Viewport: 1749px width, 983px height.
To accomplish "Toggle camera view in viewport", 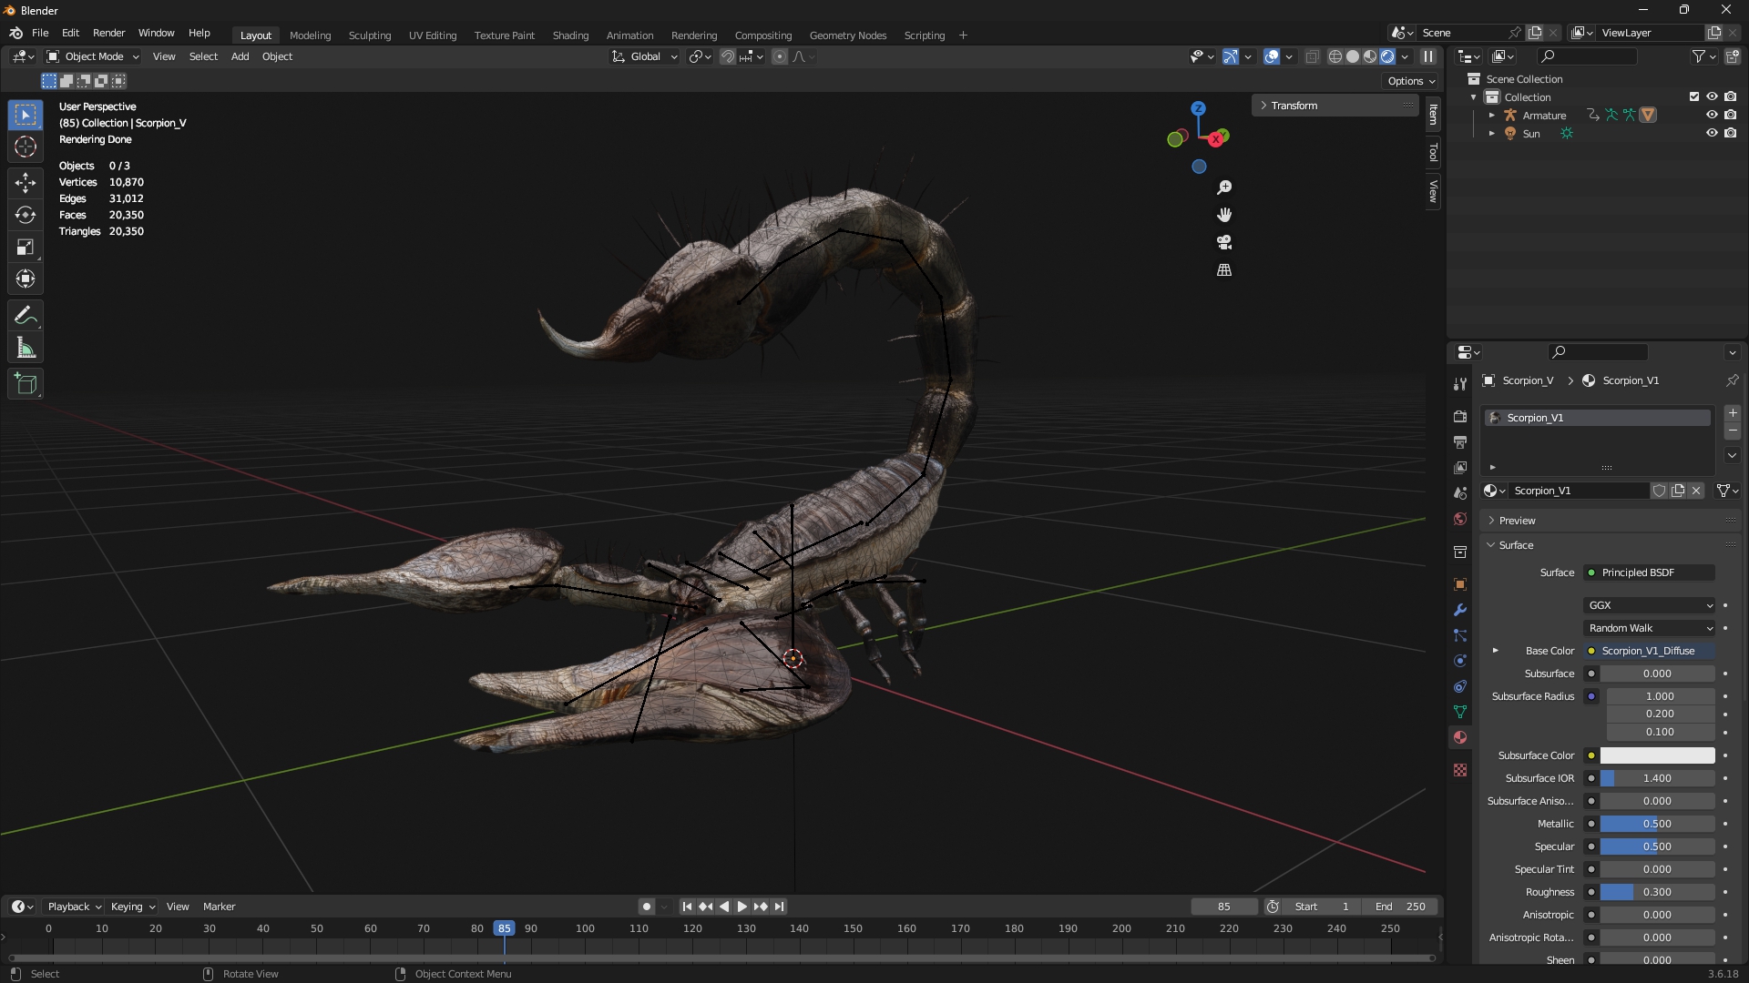I will 1224,242.
